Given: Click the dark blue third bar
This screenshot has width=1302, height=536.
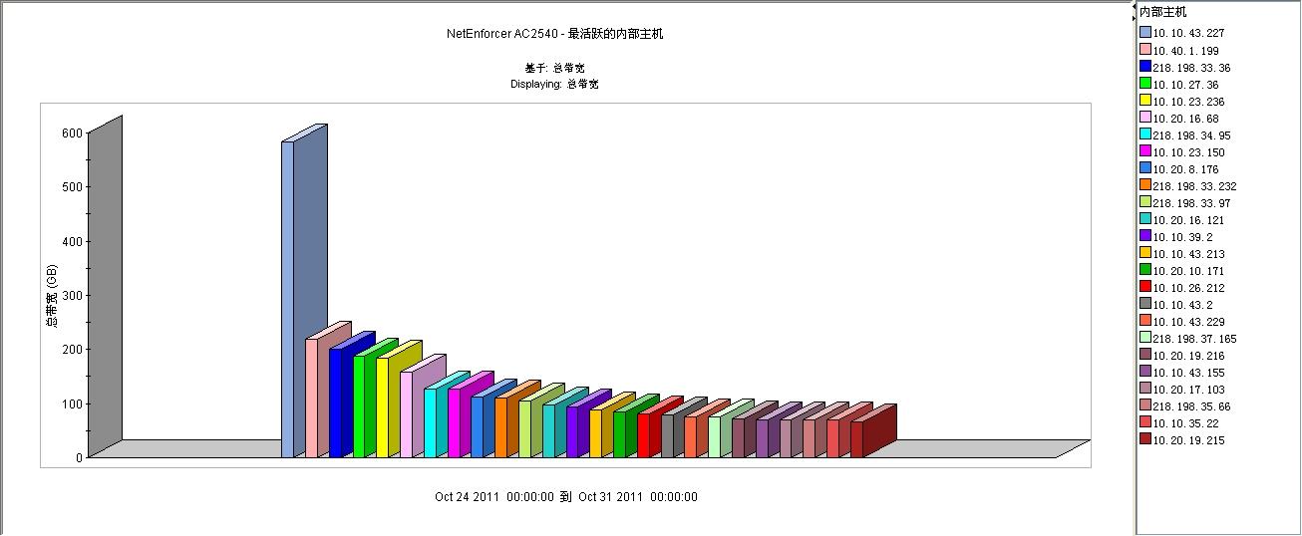Looking at the screenshot, I should point(336,403).
